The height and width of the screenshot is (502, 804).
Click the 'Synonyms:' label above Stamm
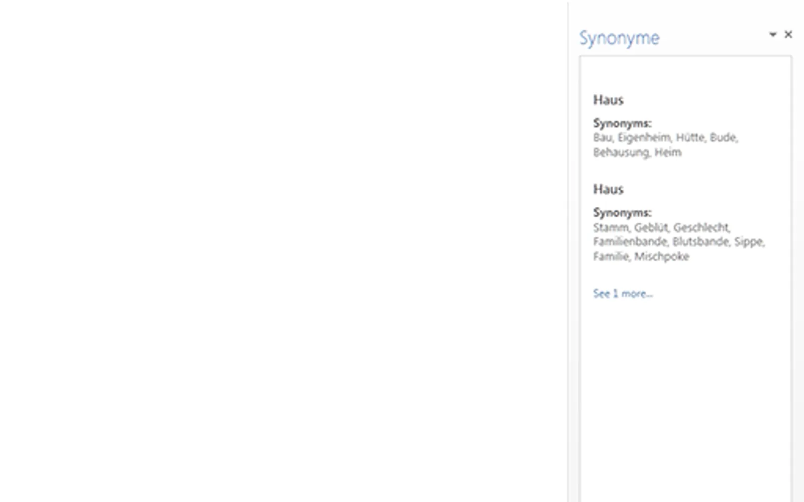(x=622, y=212)
